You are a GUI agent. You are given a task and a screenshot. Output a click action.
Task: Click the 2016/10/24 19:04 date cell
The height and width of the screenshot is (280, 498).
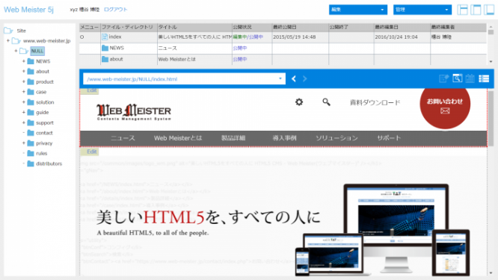pyautogui.click(x=396, y=37)
